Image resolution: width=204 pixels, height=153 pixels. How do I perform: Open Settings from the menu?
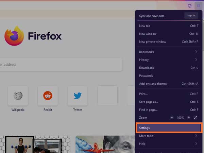click(x=169, y=128)
